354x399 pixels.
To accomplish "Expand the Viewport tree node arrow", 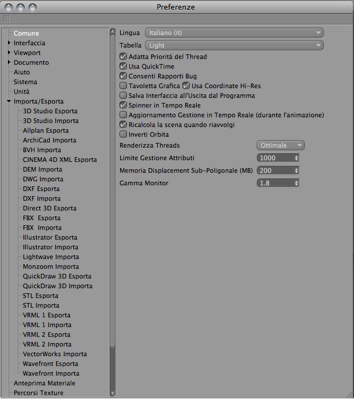I will tap(9, 53).
